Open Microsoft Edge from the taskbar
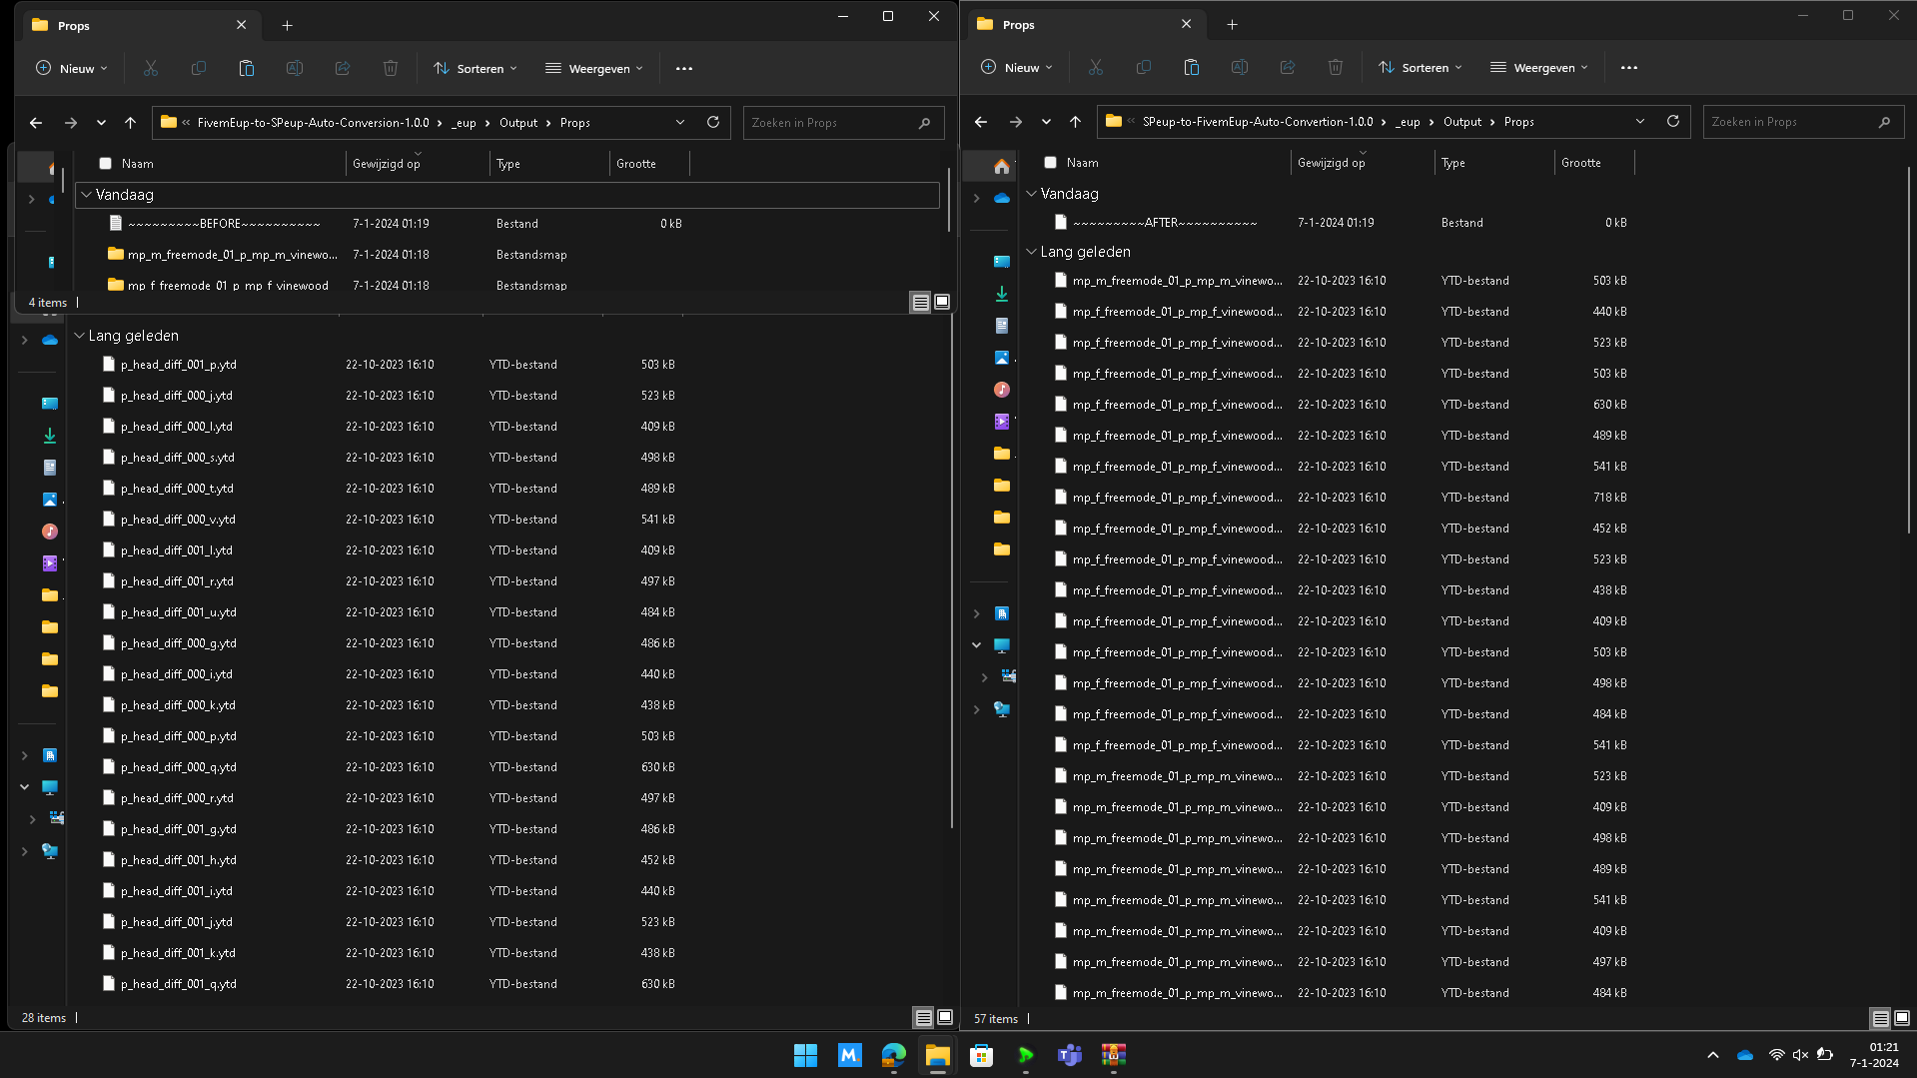Screen dimensions: 1917x1078 [x=893, y=1055]
